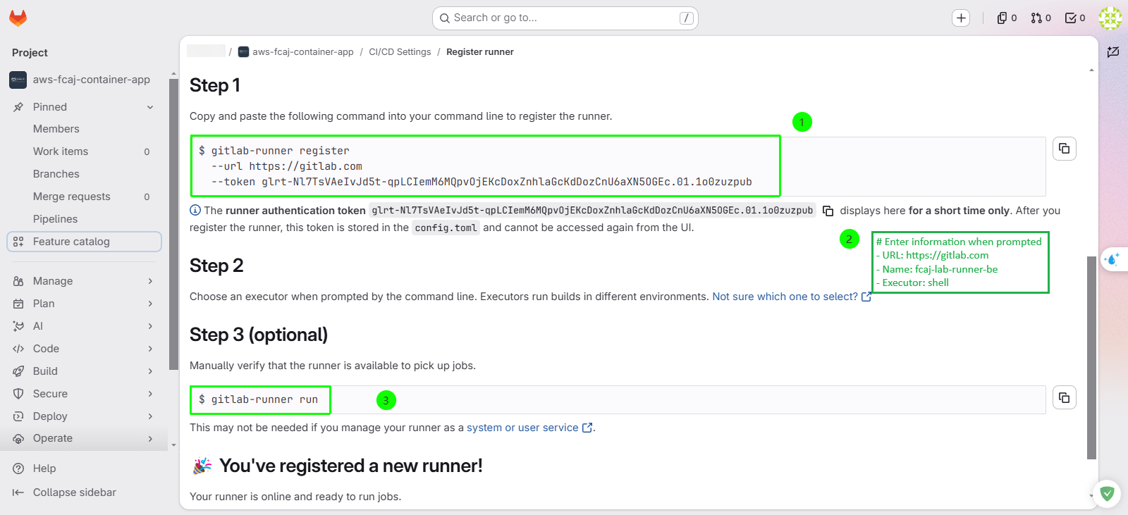
Task: Open the Create new plus menu
Action: click(x=961, y=18)
